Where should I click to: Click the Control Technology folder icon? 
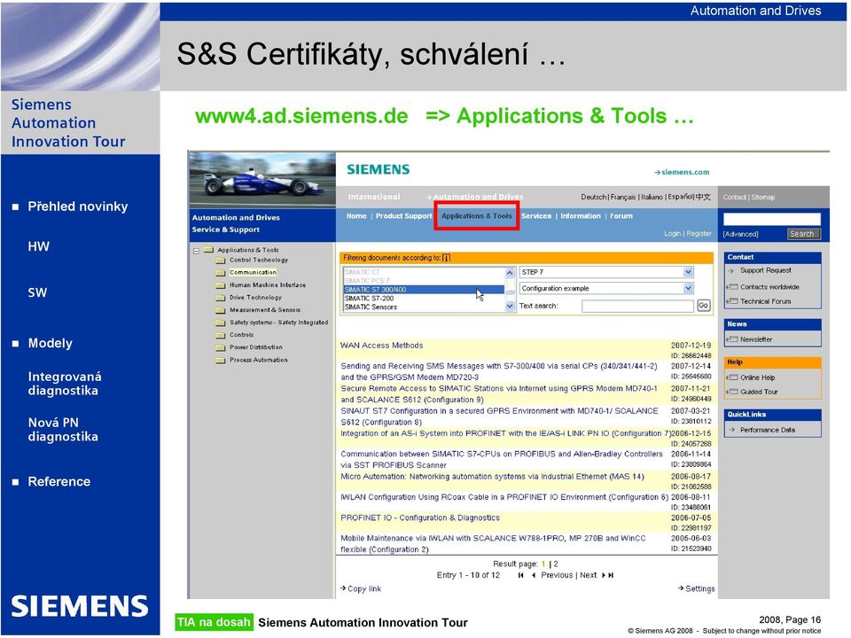[221, 261]
